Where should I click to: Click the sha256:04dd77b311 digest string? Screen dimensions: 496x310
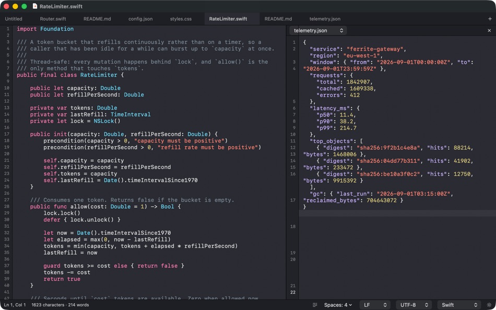388,161
